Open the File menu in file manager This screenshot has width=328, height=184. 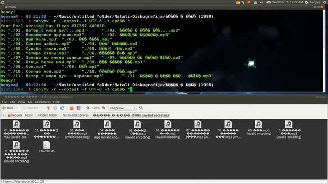coord(4,102)
